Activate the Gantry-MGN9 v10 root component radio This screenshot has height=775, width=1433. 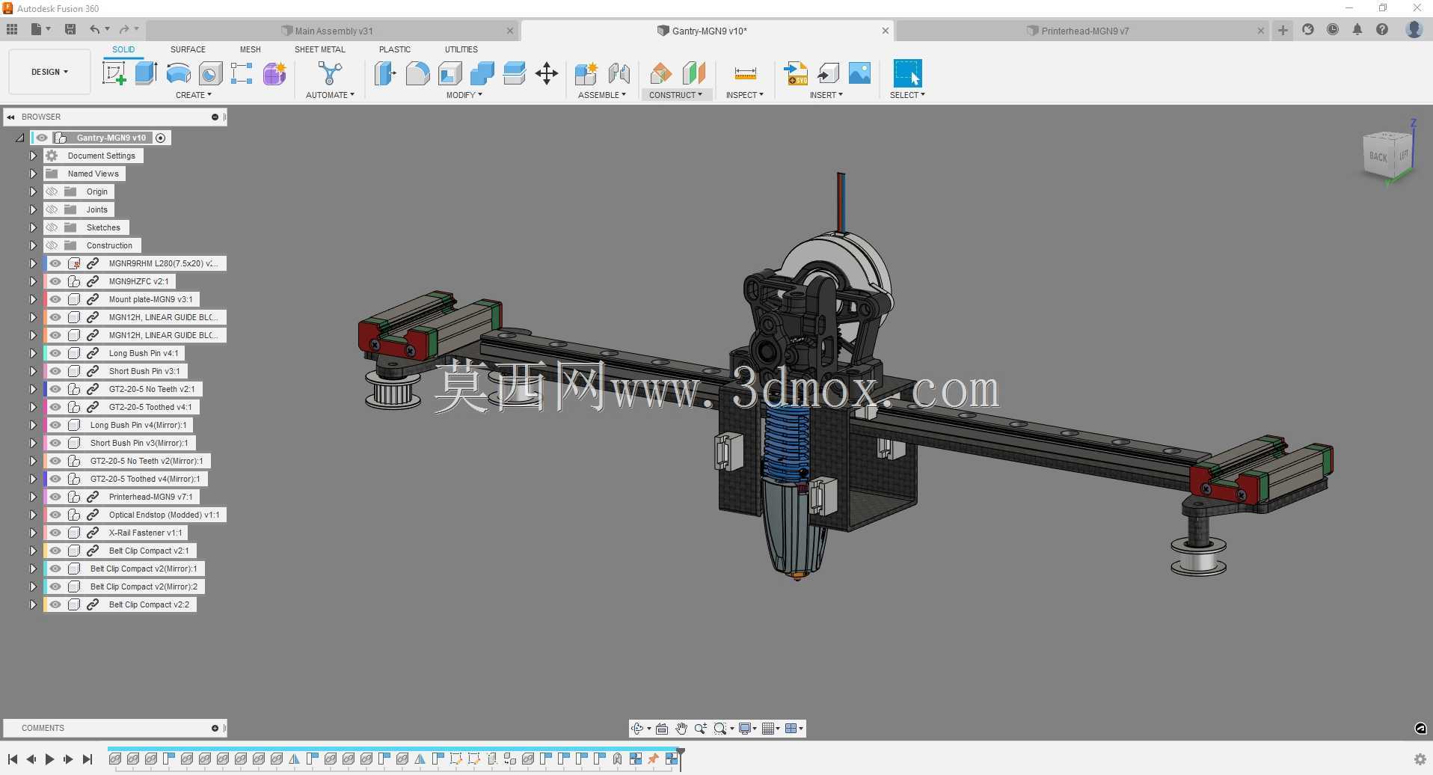click(x=161, y=138)
